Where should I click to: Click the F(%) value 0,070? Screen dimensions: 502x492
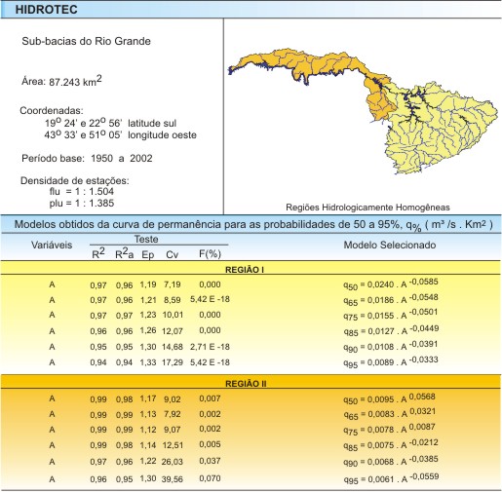coord(210,478)
